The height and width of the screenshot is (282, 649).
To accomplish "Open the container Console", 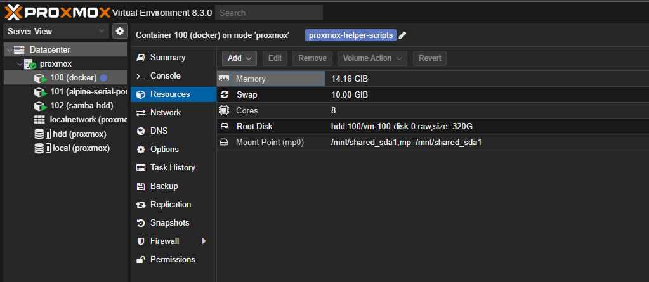I will point(173,75).
